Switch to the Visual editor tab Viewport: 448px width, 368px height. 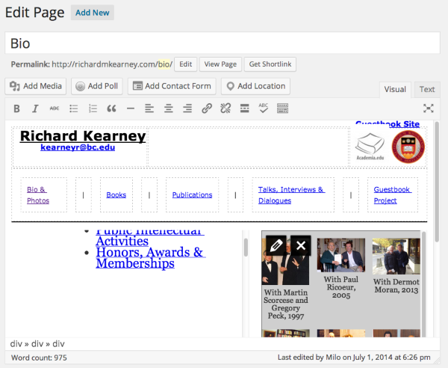pyautogui.click(x=395, y=90)
